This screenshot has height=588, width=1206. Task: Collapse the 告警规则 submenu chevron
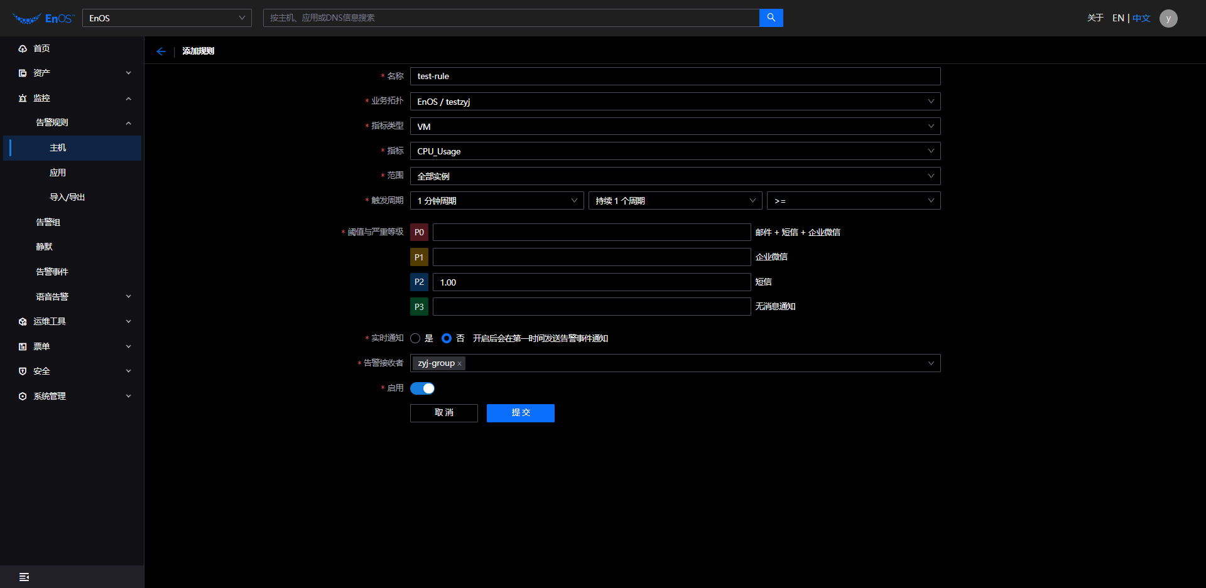[128, 123]
